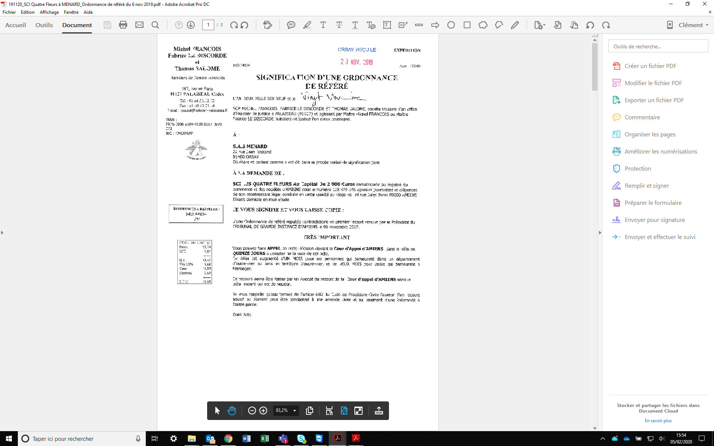Select the Highlight text tool
The width and height of the screenshot is (714, 446).
(x=307, y=25)
